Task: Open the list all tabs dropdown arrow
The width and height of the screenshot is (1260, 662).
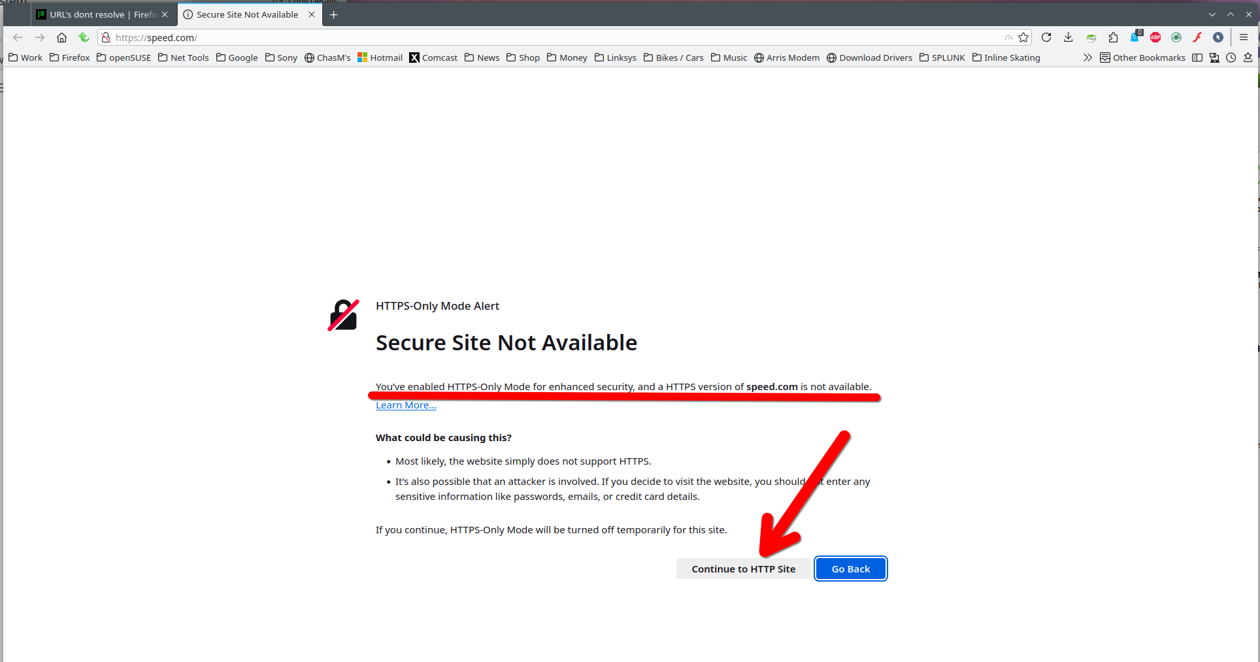Action: tap(1212, 14)
